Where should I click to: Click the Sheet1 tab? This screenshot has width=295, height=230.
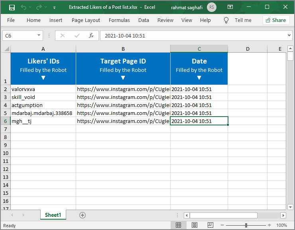click(53, 215)
